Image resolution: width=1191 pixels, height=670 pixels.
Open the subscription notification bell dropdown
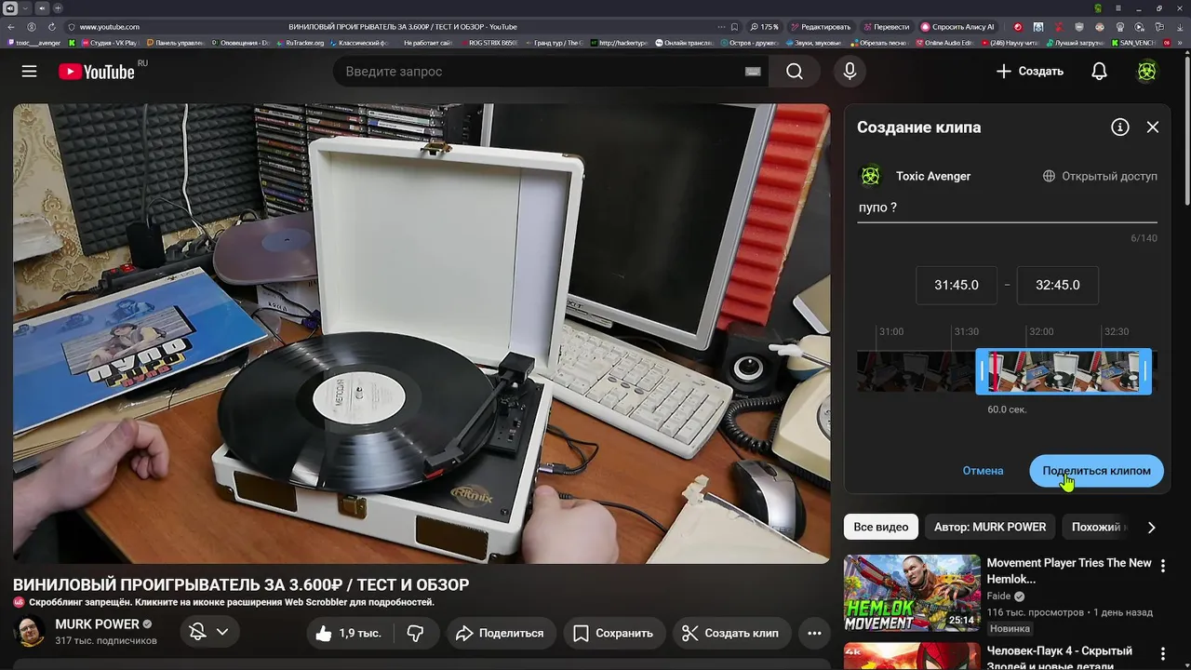209,632
